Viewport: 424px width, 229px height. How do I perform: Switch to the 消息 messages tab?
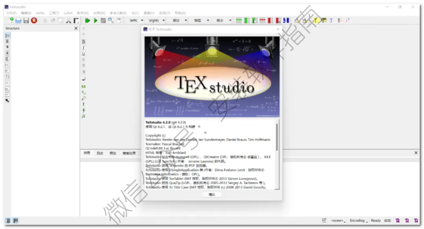pyautogui.click(x=87, y=153)
